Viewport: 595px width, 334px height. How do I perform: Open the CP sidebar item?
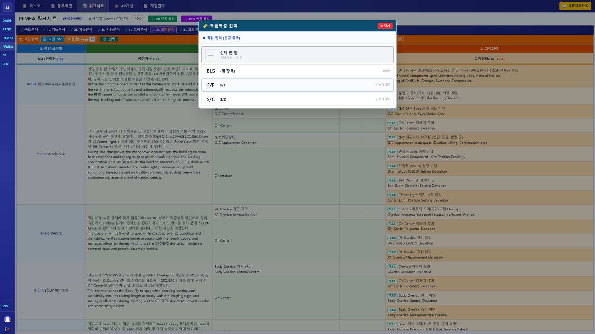4,55
